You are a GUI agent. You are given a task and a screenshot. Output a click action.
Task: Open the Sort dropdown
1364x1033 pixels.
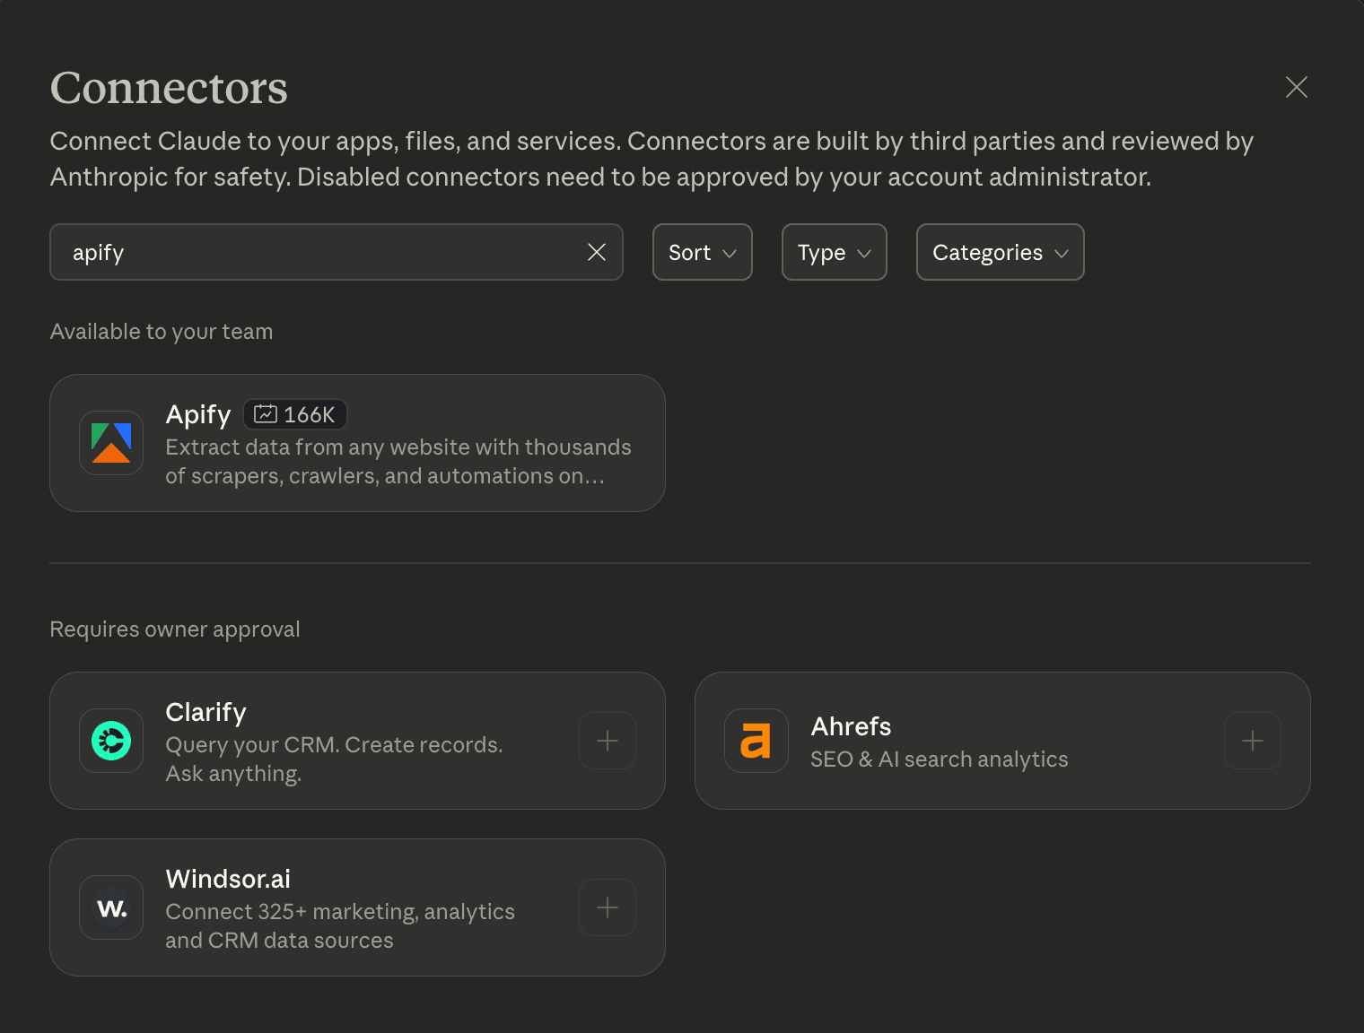tap(702, 252)
